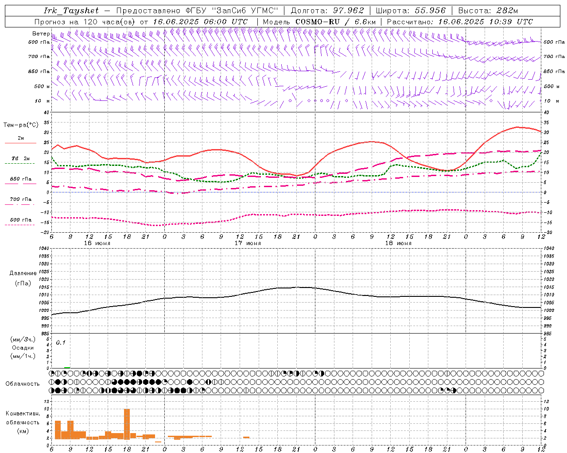
Task: Click the 10 м wind level label on the left
Action: pyautogui.click(x=43, y=101)
